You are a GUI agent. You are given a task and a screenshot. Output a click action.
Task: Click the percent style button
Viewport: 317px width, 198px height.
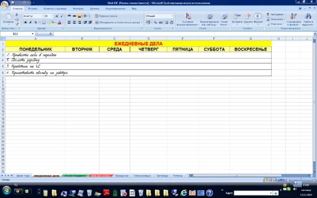coord(155,23)
